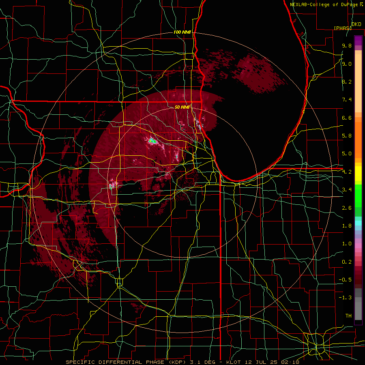Click the 3.4 legend value
The width and height of the screenshot is (365, 365).
click(347, 190)
